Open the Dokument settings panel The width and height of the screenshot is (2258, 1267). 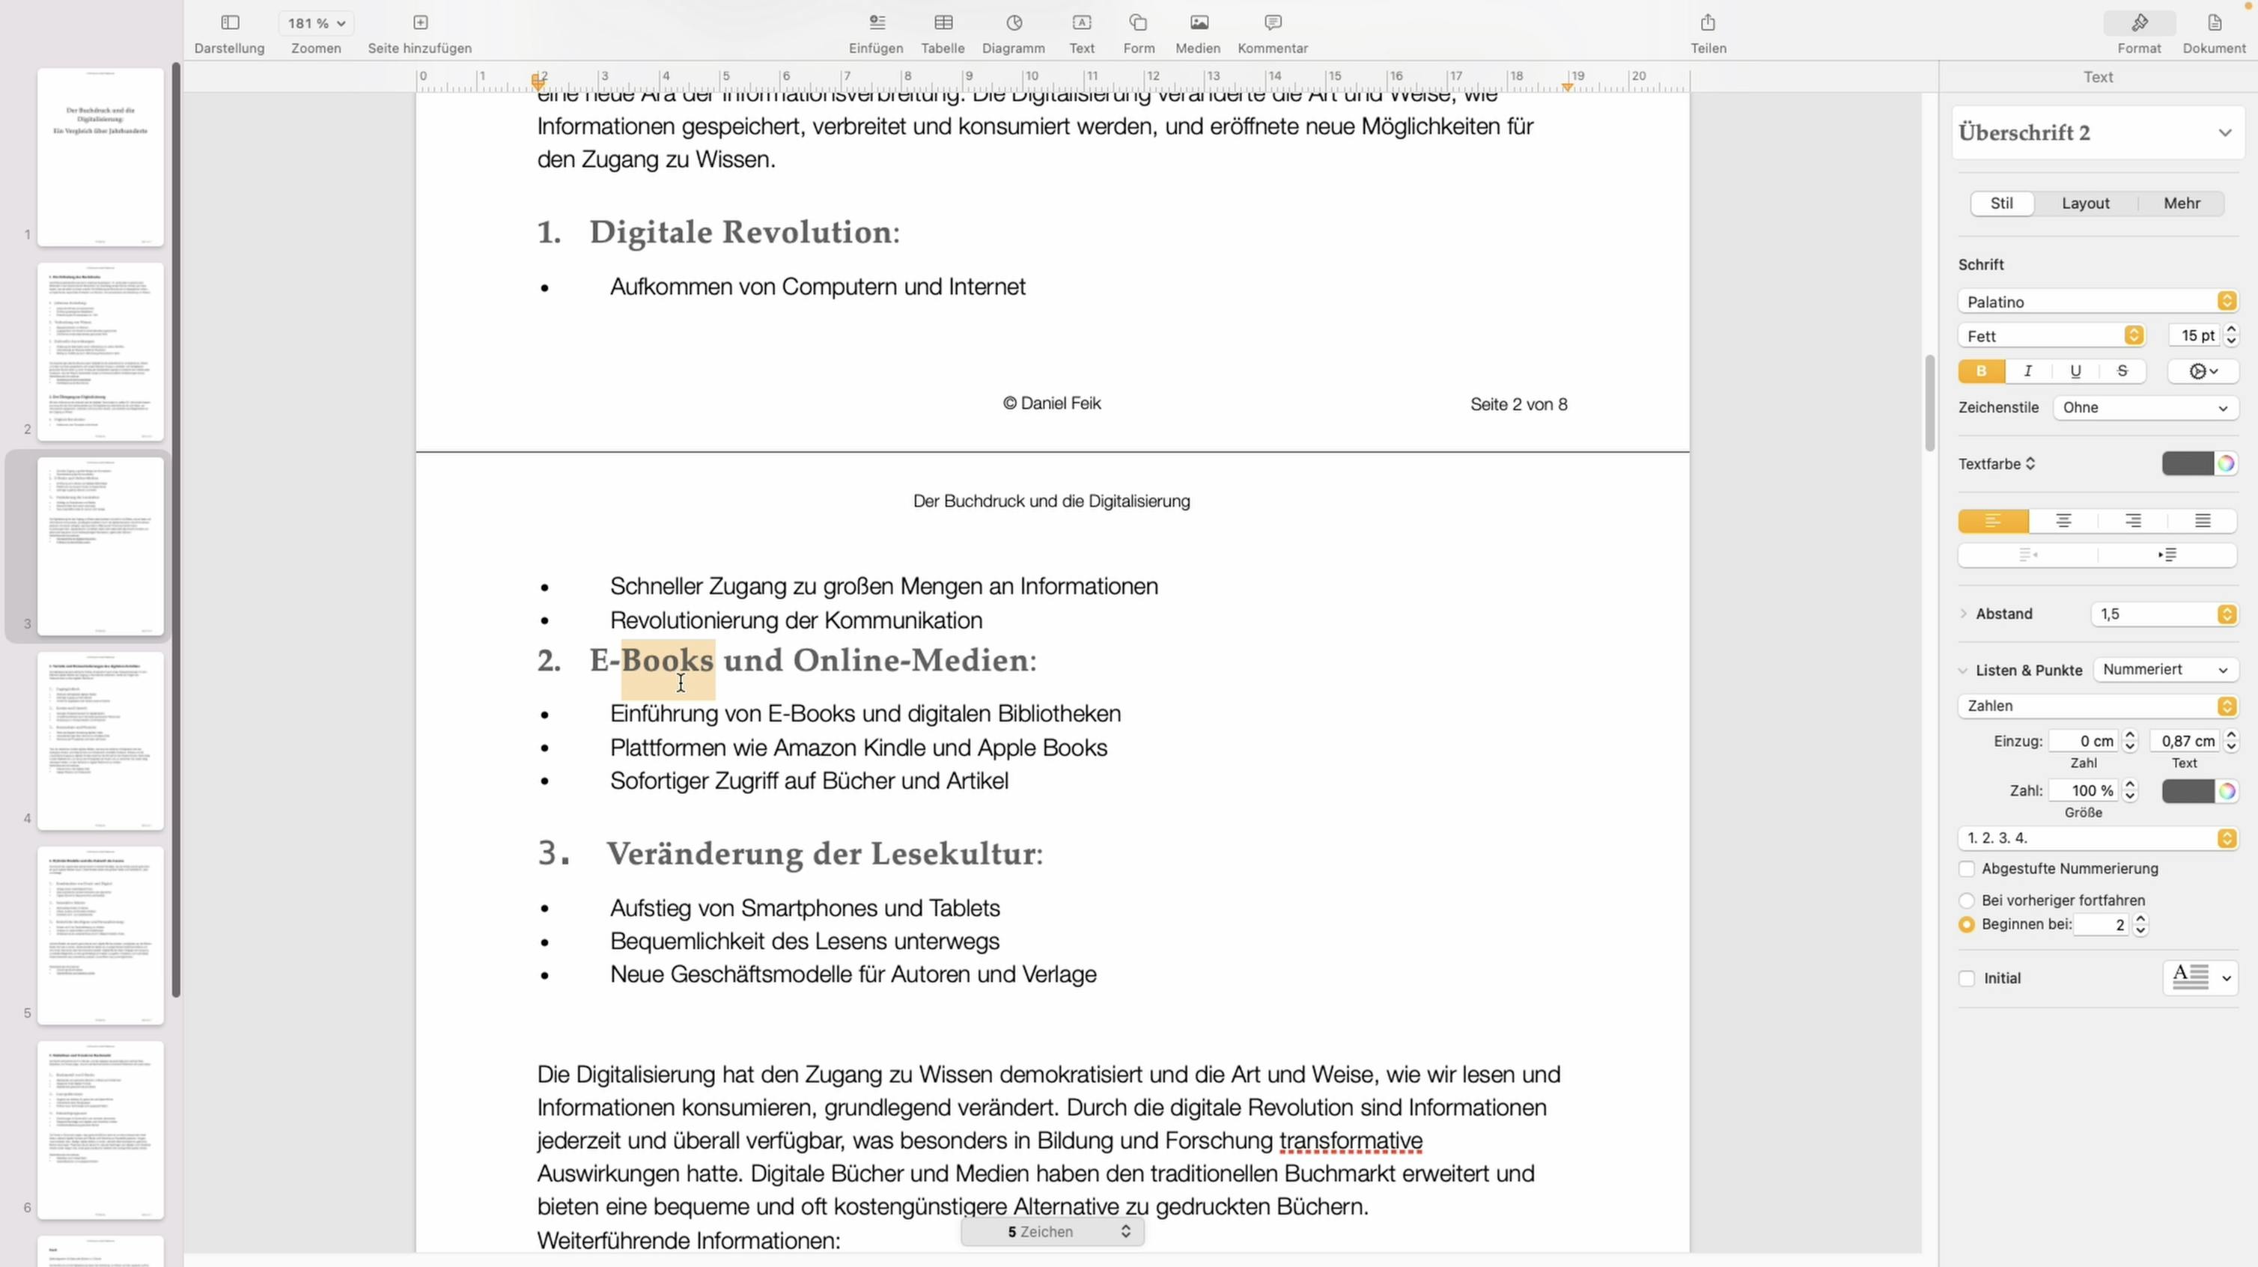[2214, 32]
